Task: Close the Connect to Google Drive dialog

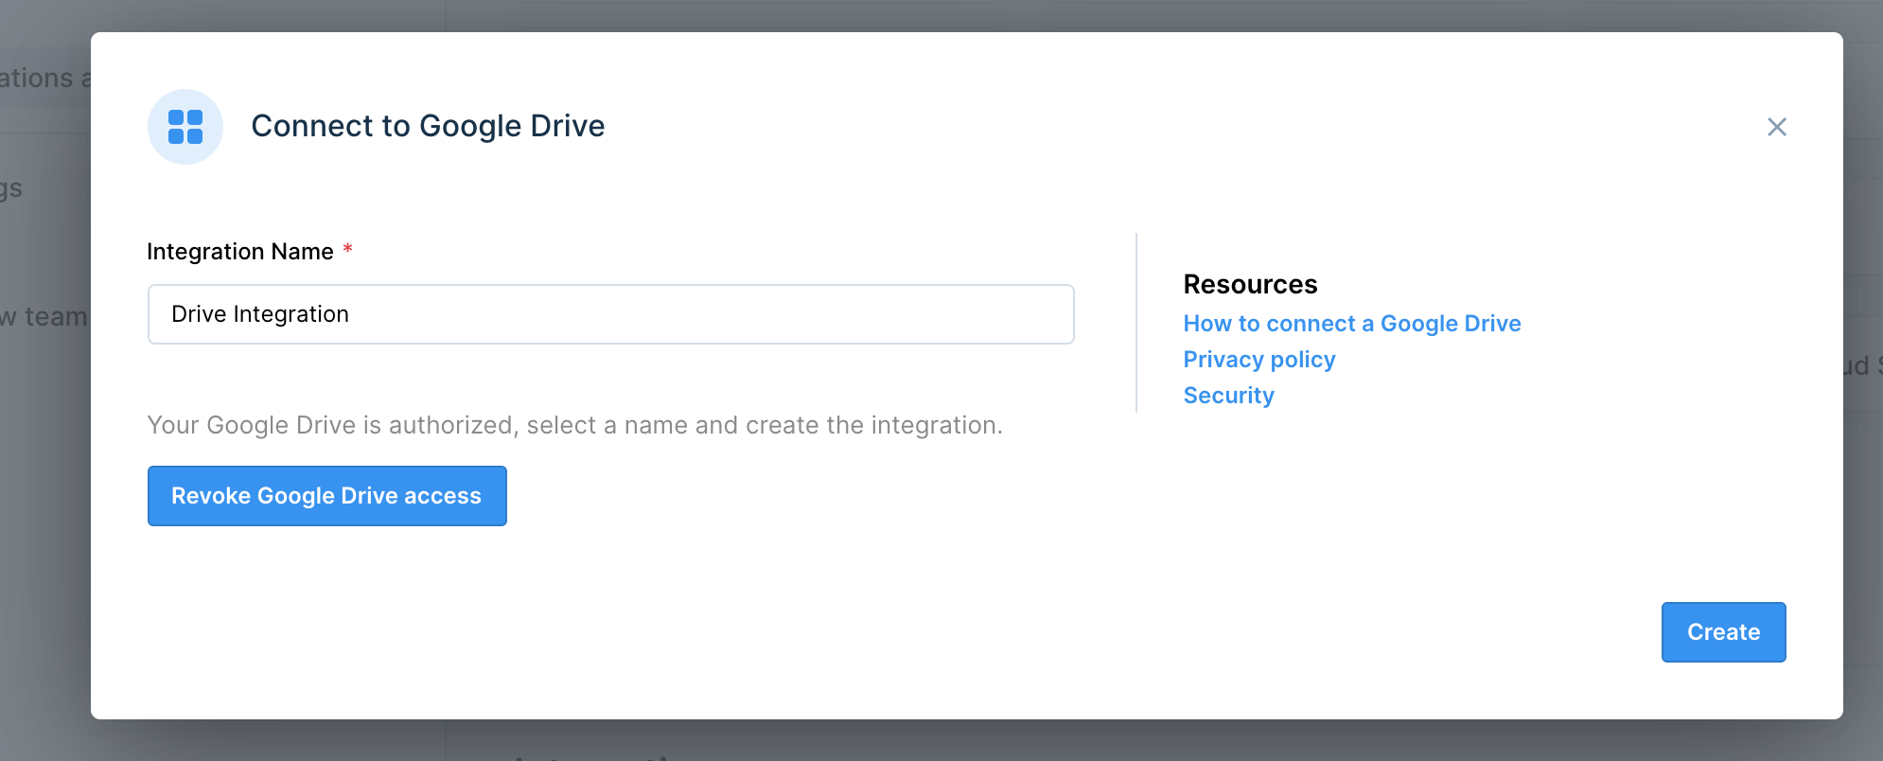Action: click(x=1776, y=127)
